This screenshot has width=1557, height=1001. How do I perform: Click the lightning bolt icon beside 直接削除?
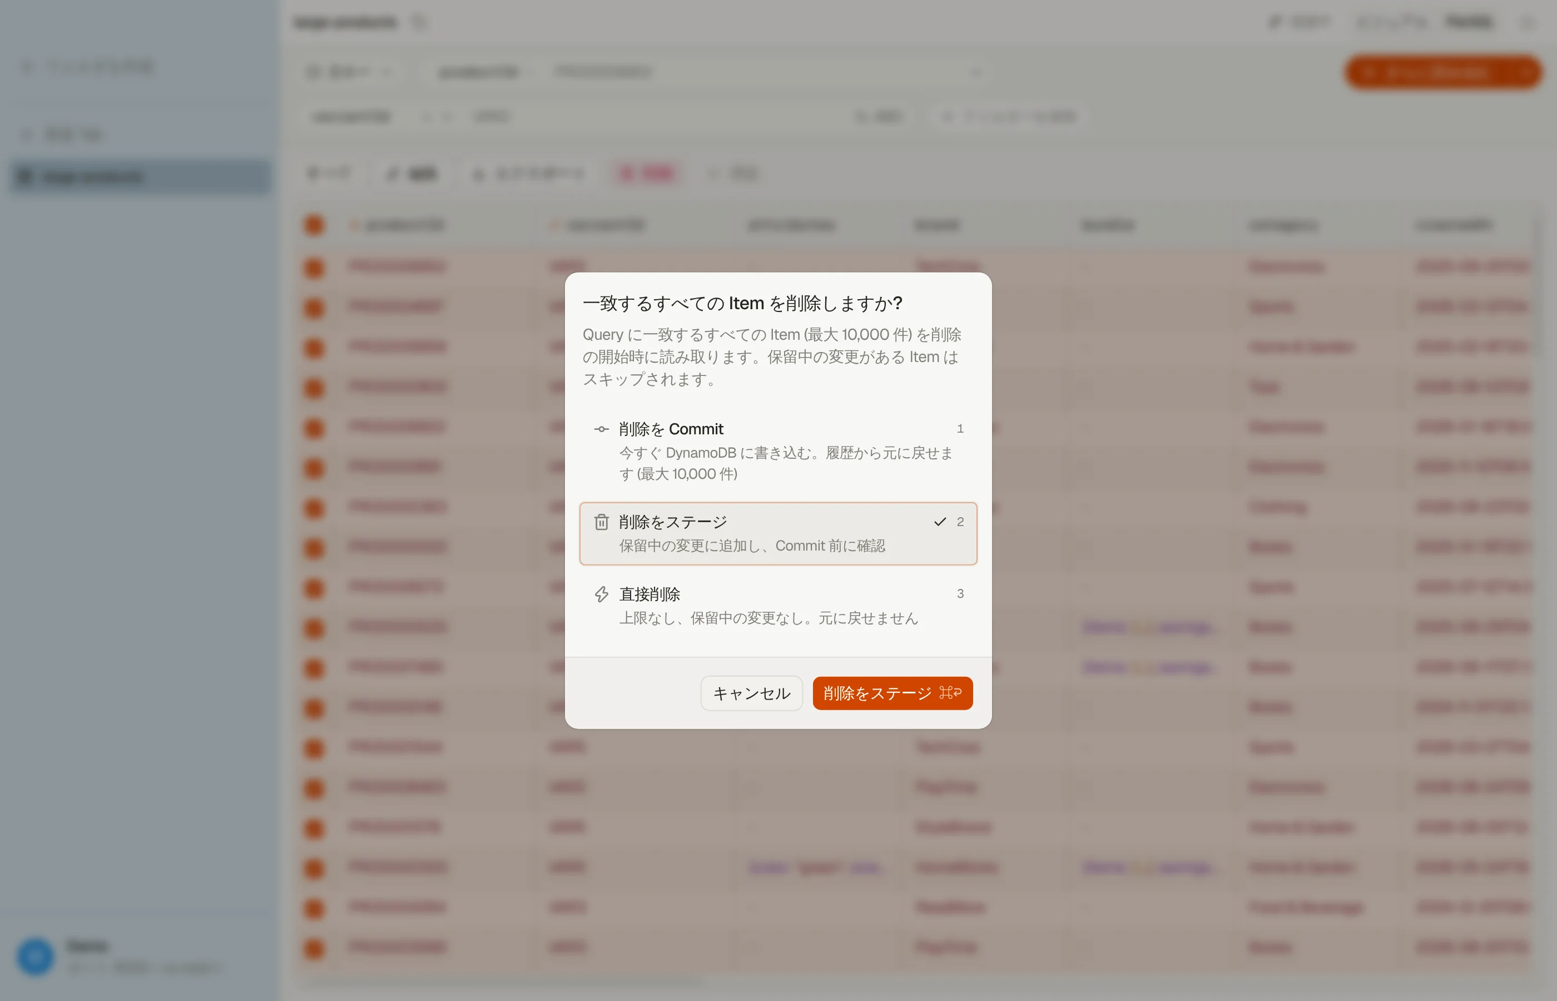[x=601, y=594]
